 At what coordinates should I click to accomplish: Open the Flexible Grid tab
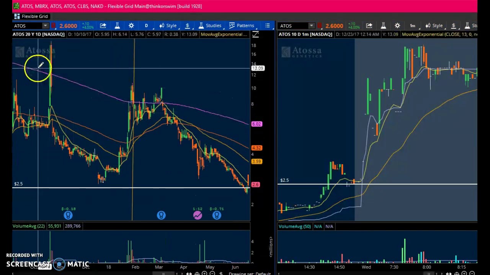tap(31, 16)
